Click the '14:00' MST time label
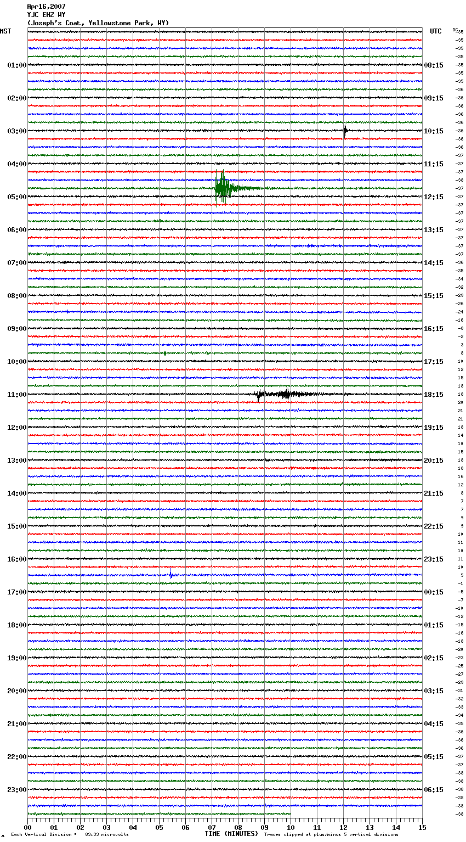Screen dimensions: 466x842 (17, 493)
